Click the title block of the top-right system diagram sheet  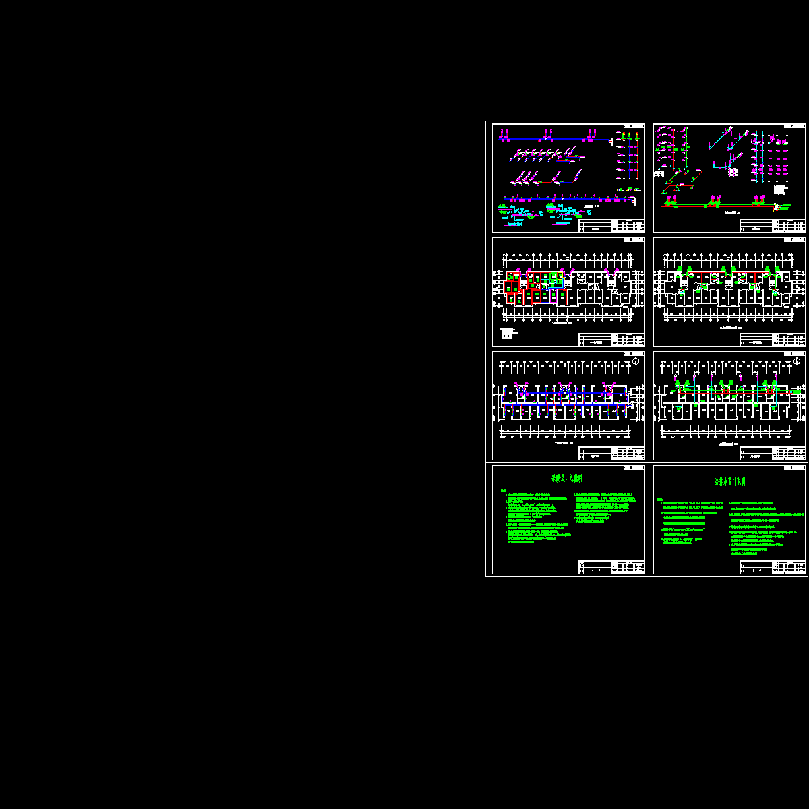773,225
